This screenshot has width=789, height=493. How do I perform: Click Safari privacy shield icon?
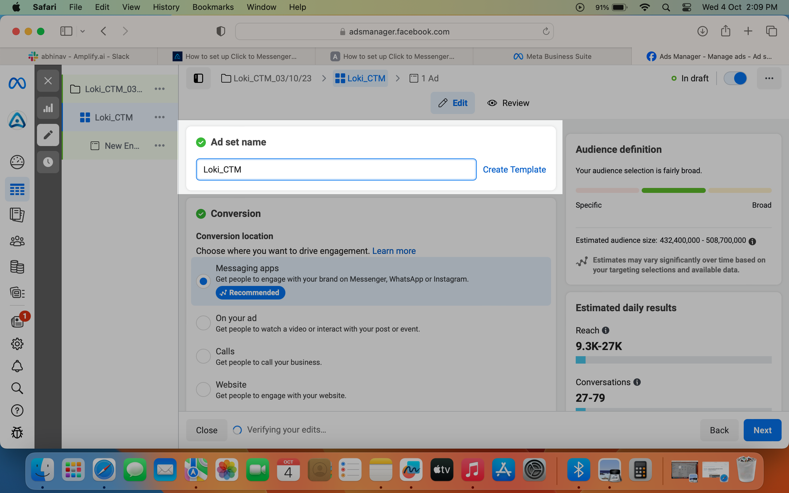[221, 31]
